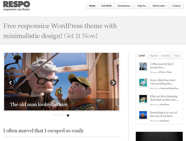Switch to the Tags tab
This screenshot has height=141, width=186.
177,56
